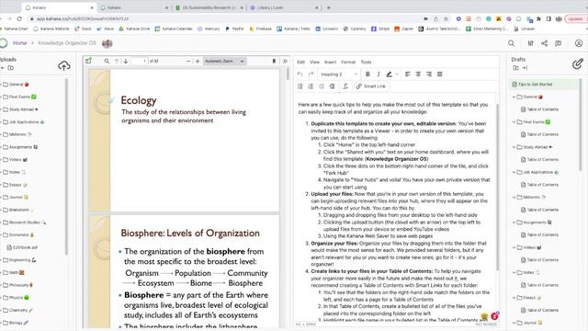Switch to the Library Loom browser tab
The width and height of the screenshot is (588, 331).
(x=285, y=7)
